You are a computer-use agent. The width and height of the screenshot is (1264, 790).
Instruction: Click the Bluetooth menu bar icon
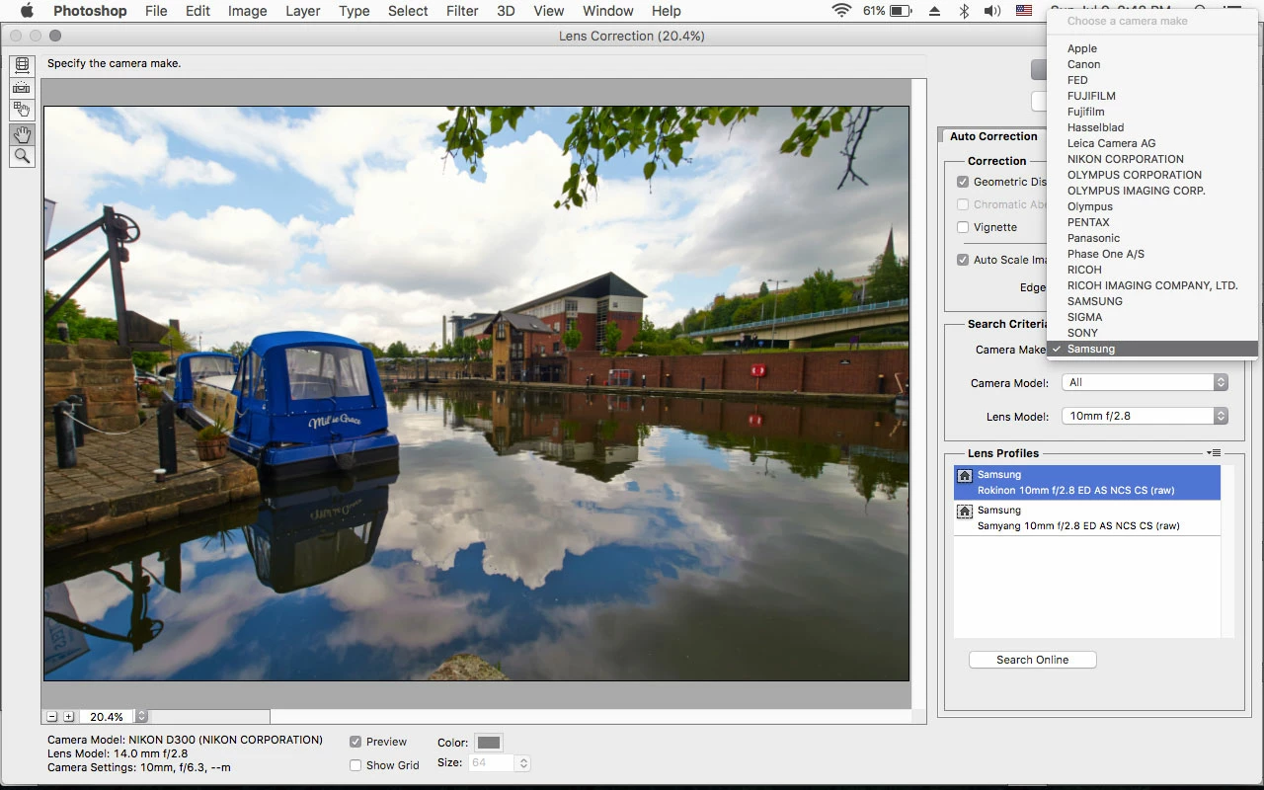coord(965,11)
